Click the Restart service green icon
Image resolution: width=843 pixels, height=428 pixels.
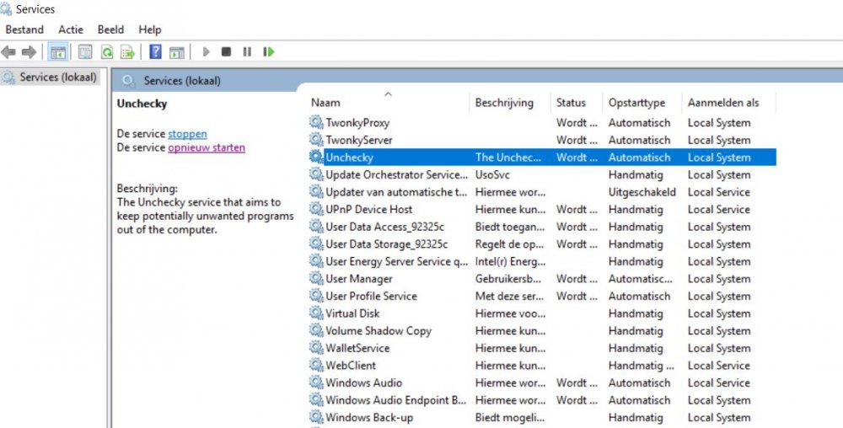click(x=268, y=52)
